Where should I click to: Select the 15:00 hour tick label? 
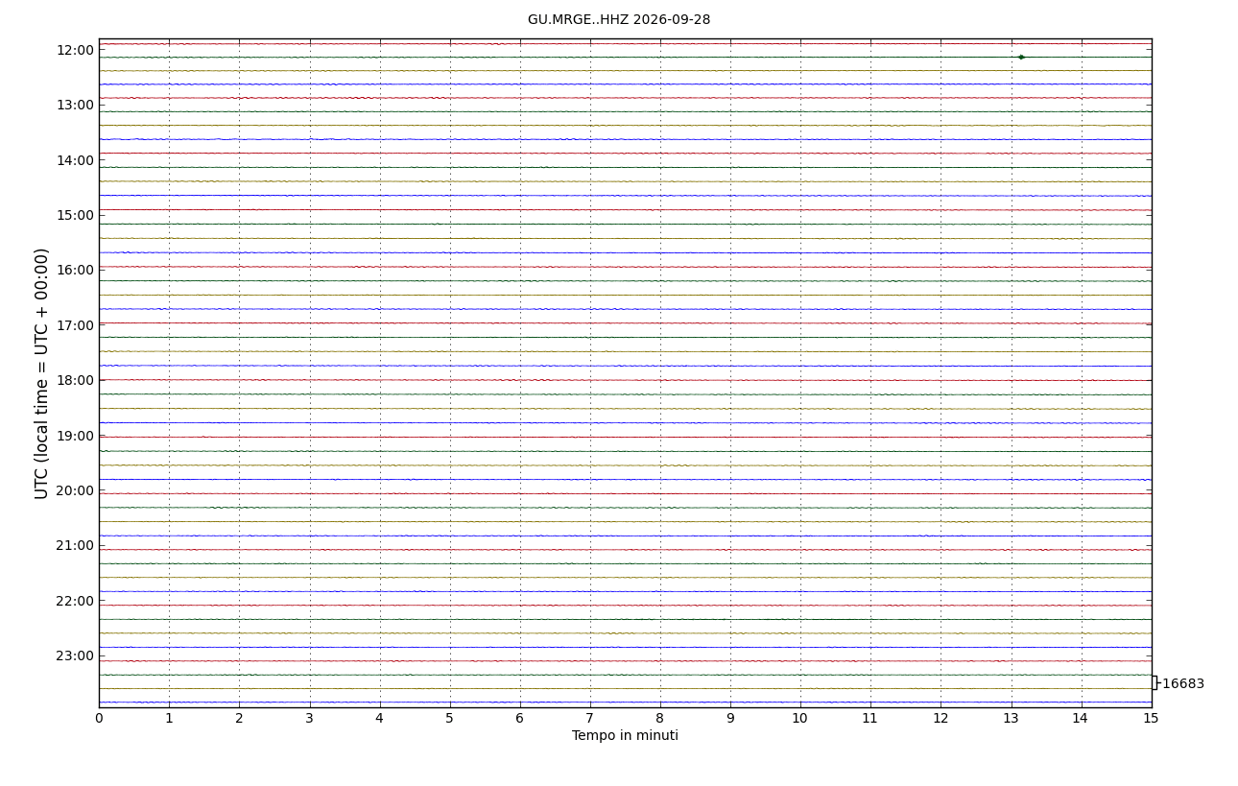pos(76,215)
